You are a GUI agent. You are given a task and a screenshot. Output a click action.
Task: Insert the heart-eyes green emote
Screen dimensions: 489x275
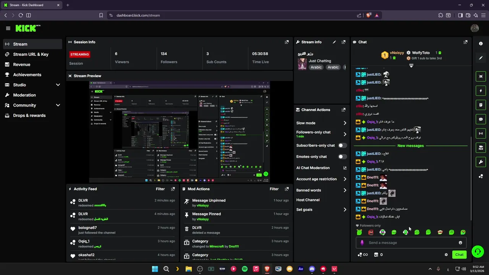point(463,232)
